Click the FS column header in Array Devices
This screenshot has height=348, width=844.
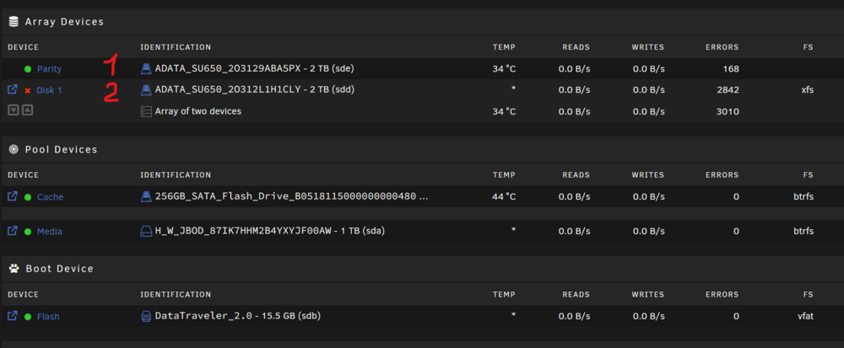click(808, 47)
